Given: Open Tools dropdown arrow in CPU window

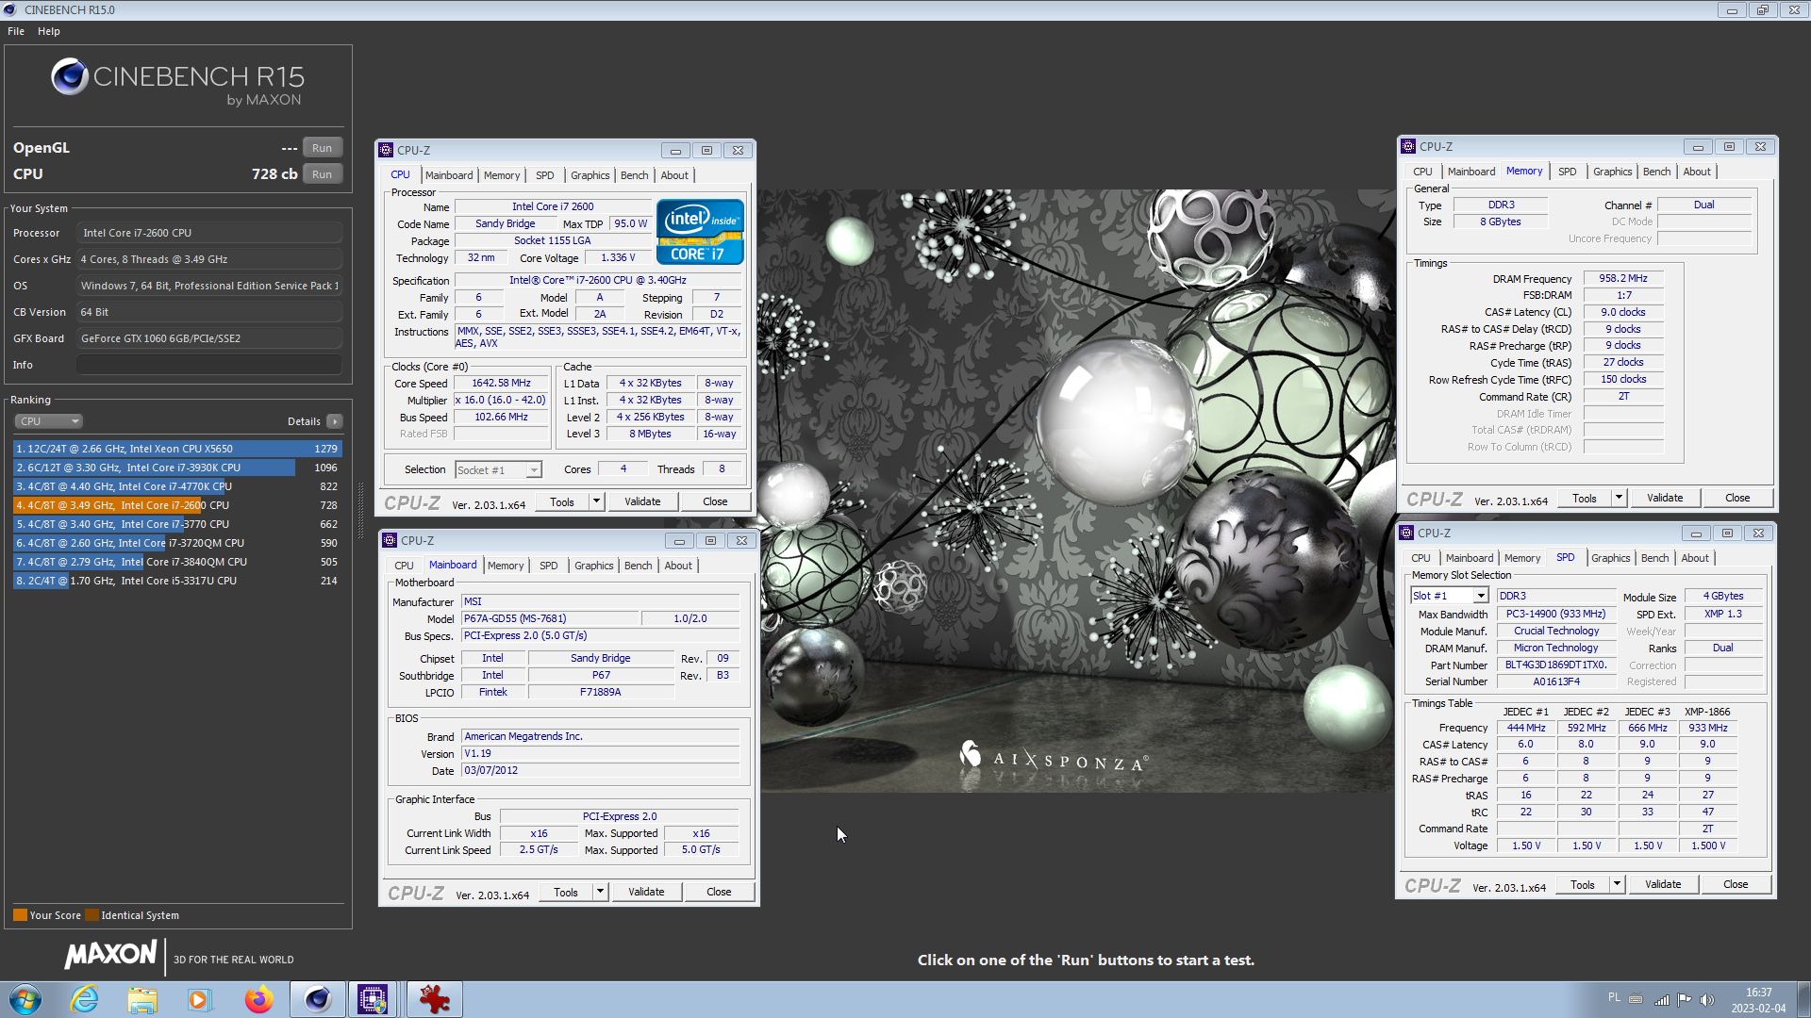Looking at the screenshot, I should pos(596,501).
